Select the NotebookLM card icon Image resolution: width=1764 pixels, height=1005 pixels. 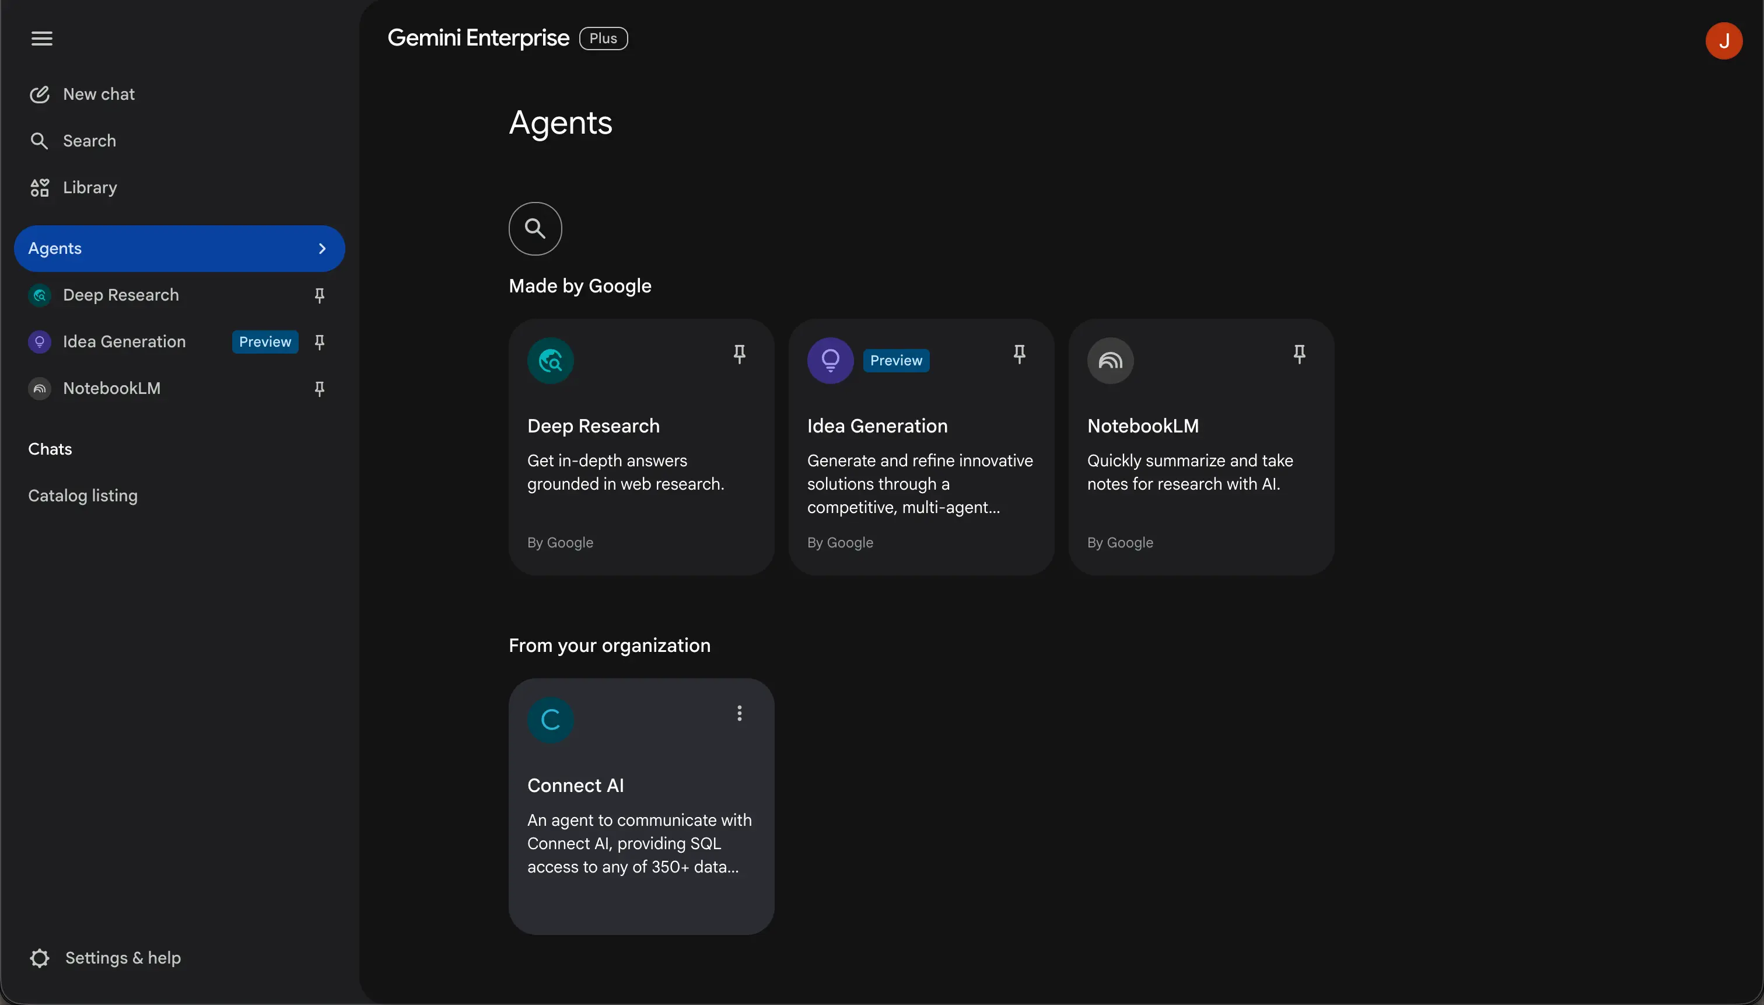[1108, 360]
